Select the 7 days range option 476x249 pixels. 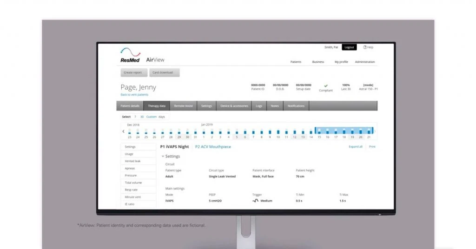tap(135, 117)
